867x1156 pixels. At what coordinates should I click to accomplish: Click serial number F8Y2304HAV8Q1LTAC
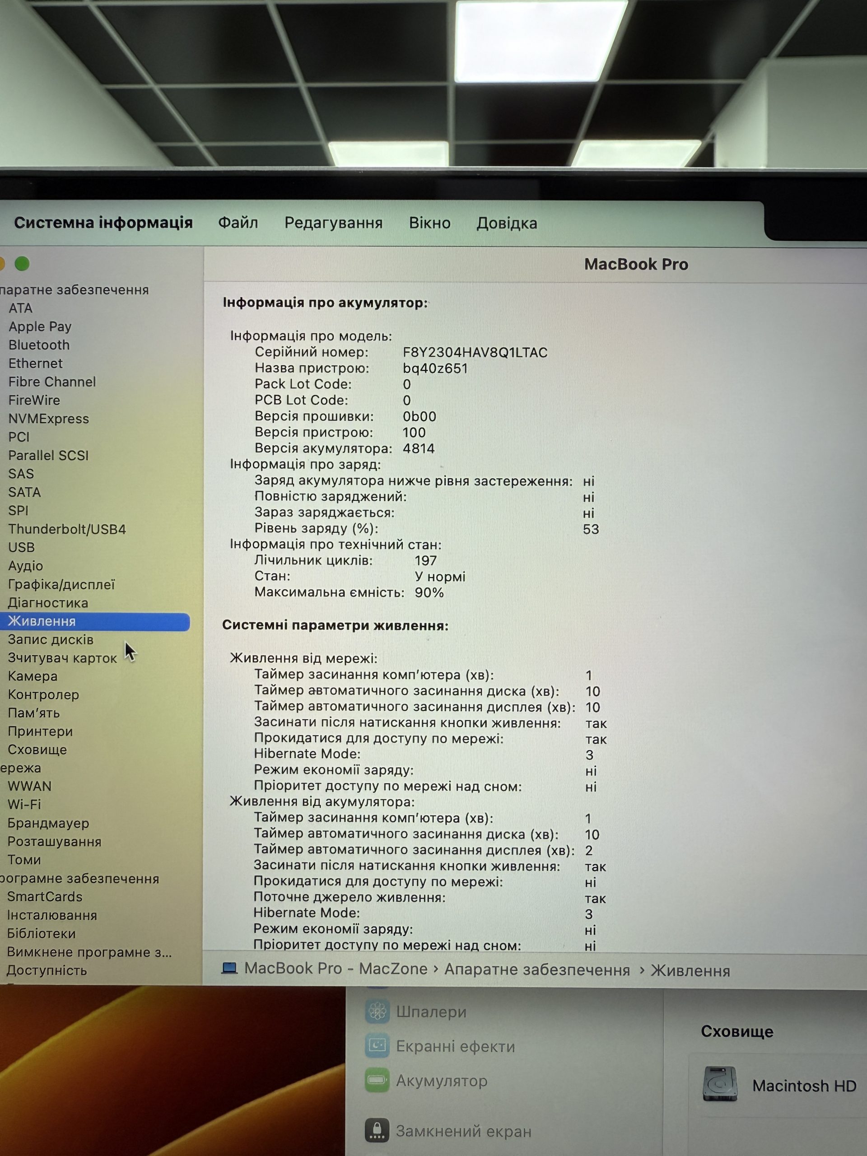[475, 352]
